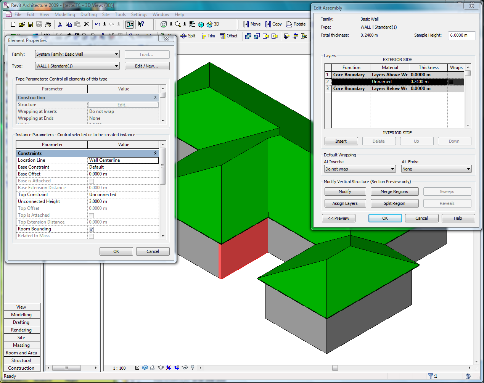
Task: Toggle Wraps checkbox for Unnamed layer
Action: tap(451, 82)
